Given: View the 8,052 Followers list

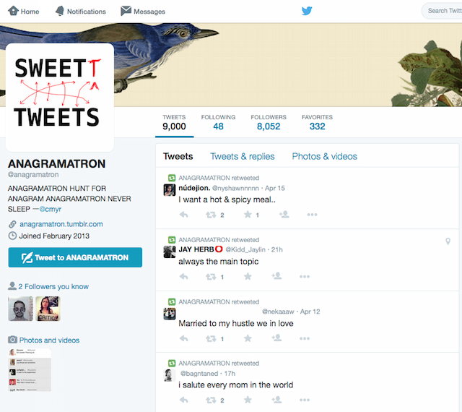Looking at the screenshot, I should (268, 122).
